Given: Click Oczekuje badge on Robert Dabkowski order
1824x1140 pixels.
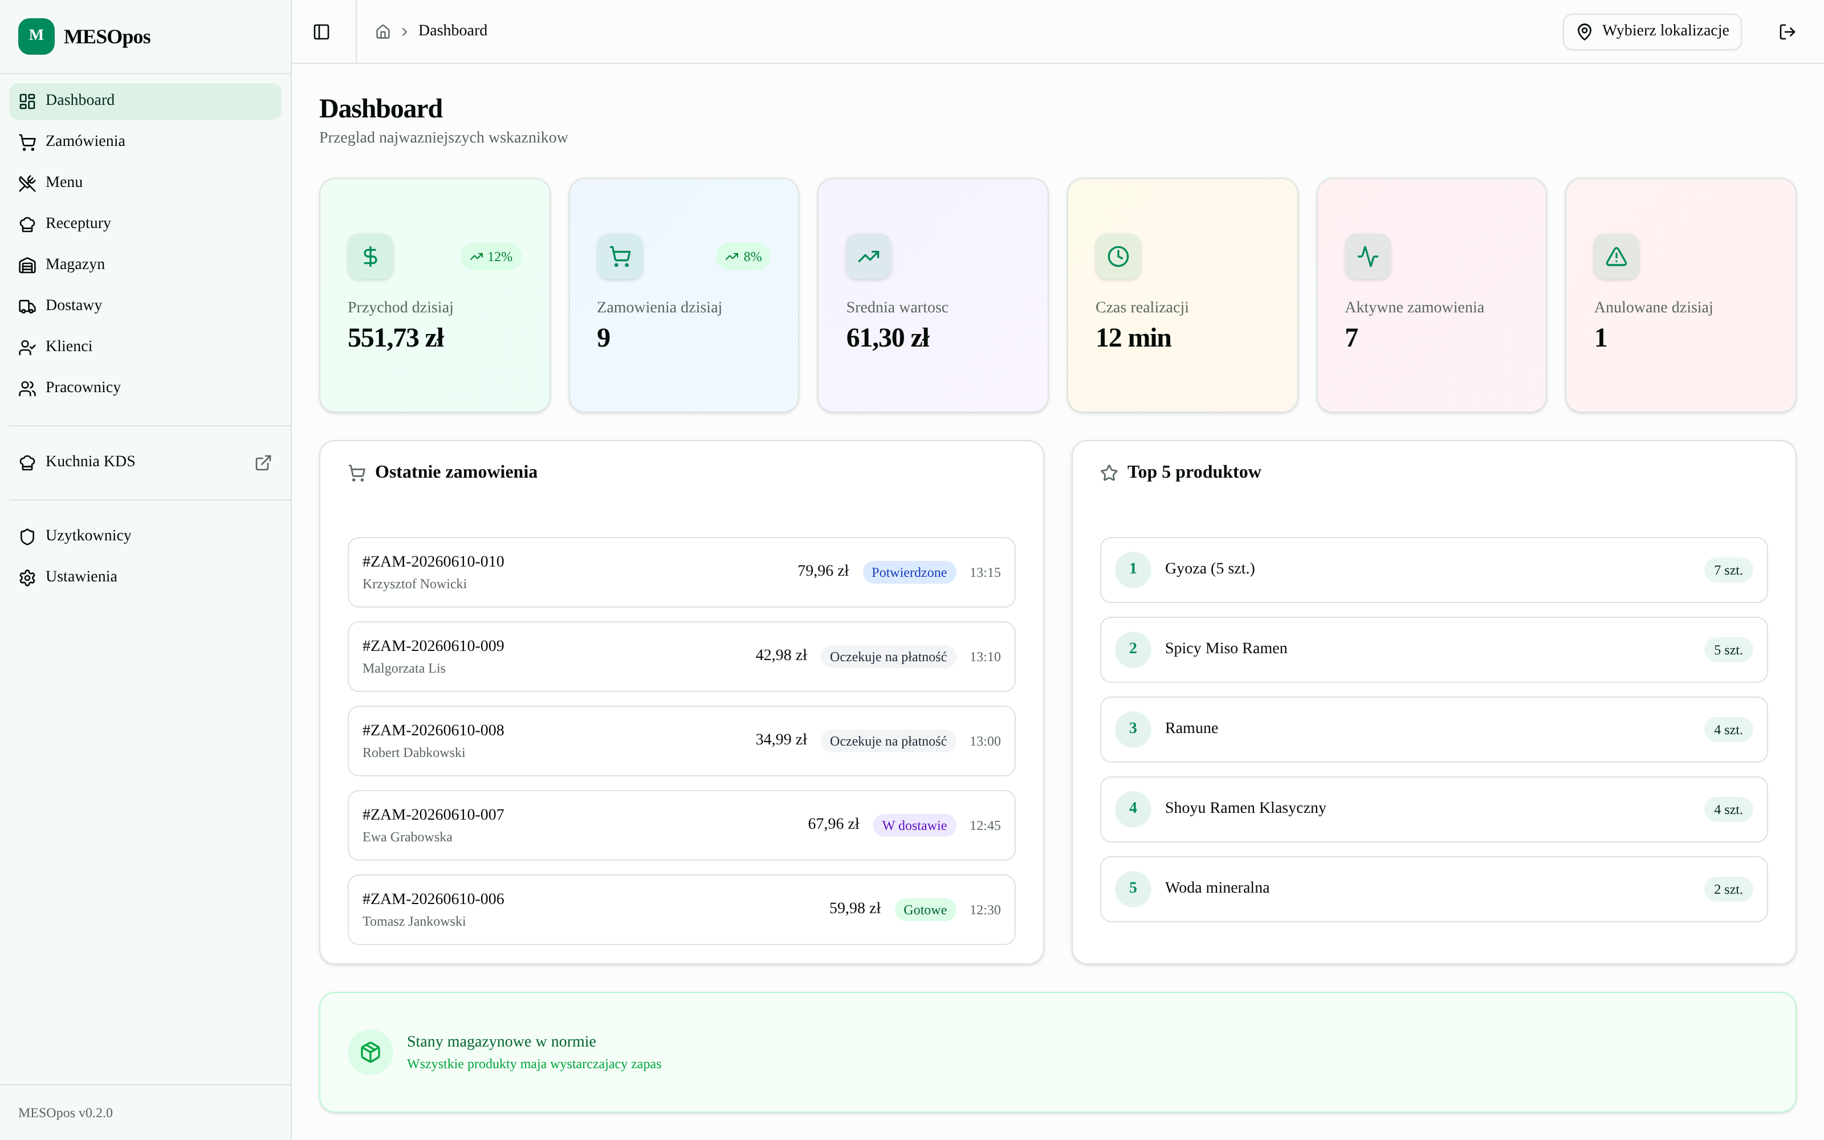Looking at the screenshot, I should [x=888, y=741].
